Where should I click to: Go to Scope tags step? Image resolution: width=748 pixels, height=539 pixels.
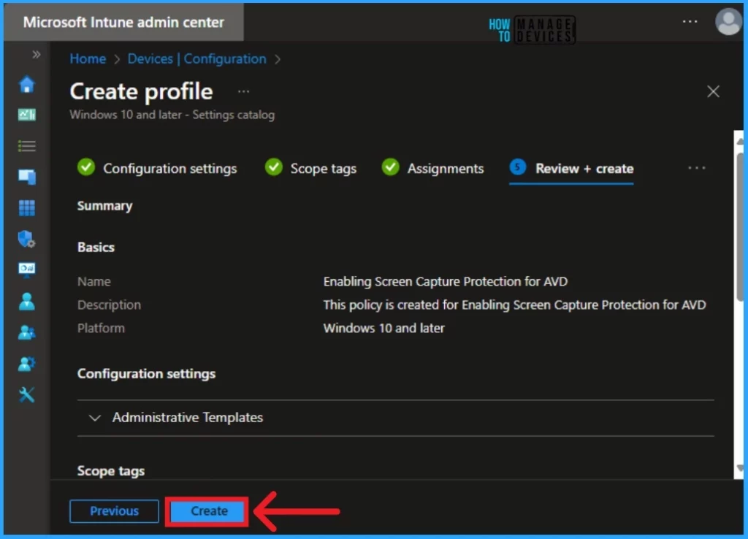pyautogui.click(x=310, y=168)
